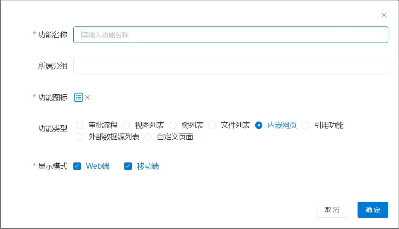Focus the 功能名称 input field
The height and width of the screenshot is (229, 399).
230,35
